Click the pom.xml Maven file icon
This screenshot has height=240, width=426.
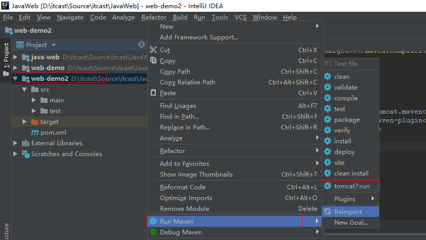[x=35, y=133]
